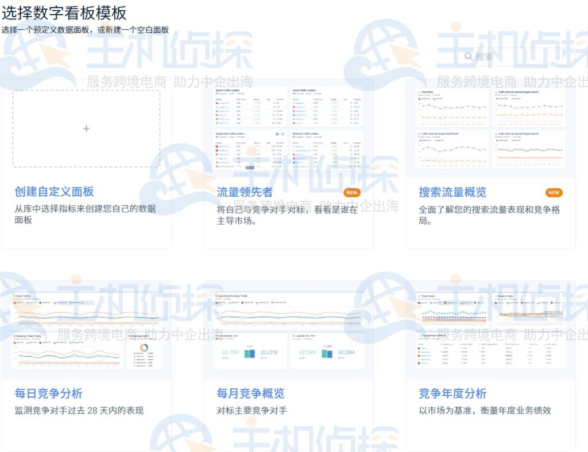
Task: Click NEW badge on 搜索流量概览 card
Action: (554, 193)
